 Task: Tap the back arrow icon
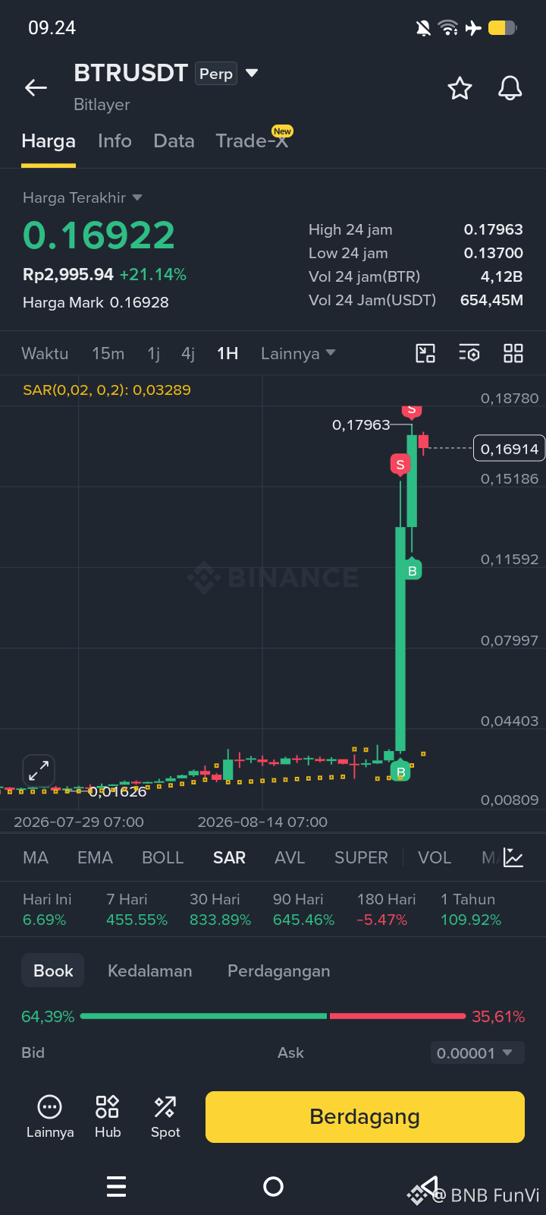36,88
